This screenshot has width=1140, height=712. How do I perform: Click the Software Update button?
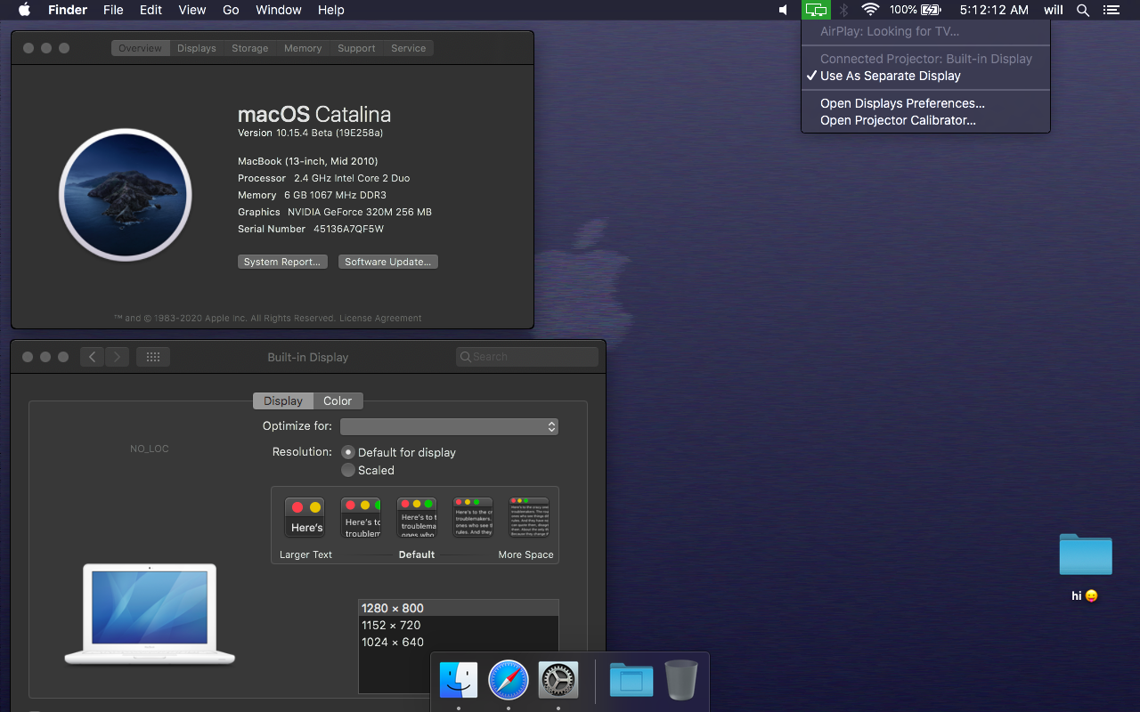387,262
